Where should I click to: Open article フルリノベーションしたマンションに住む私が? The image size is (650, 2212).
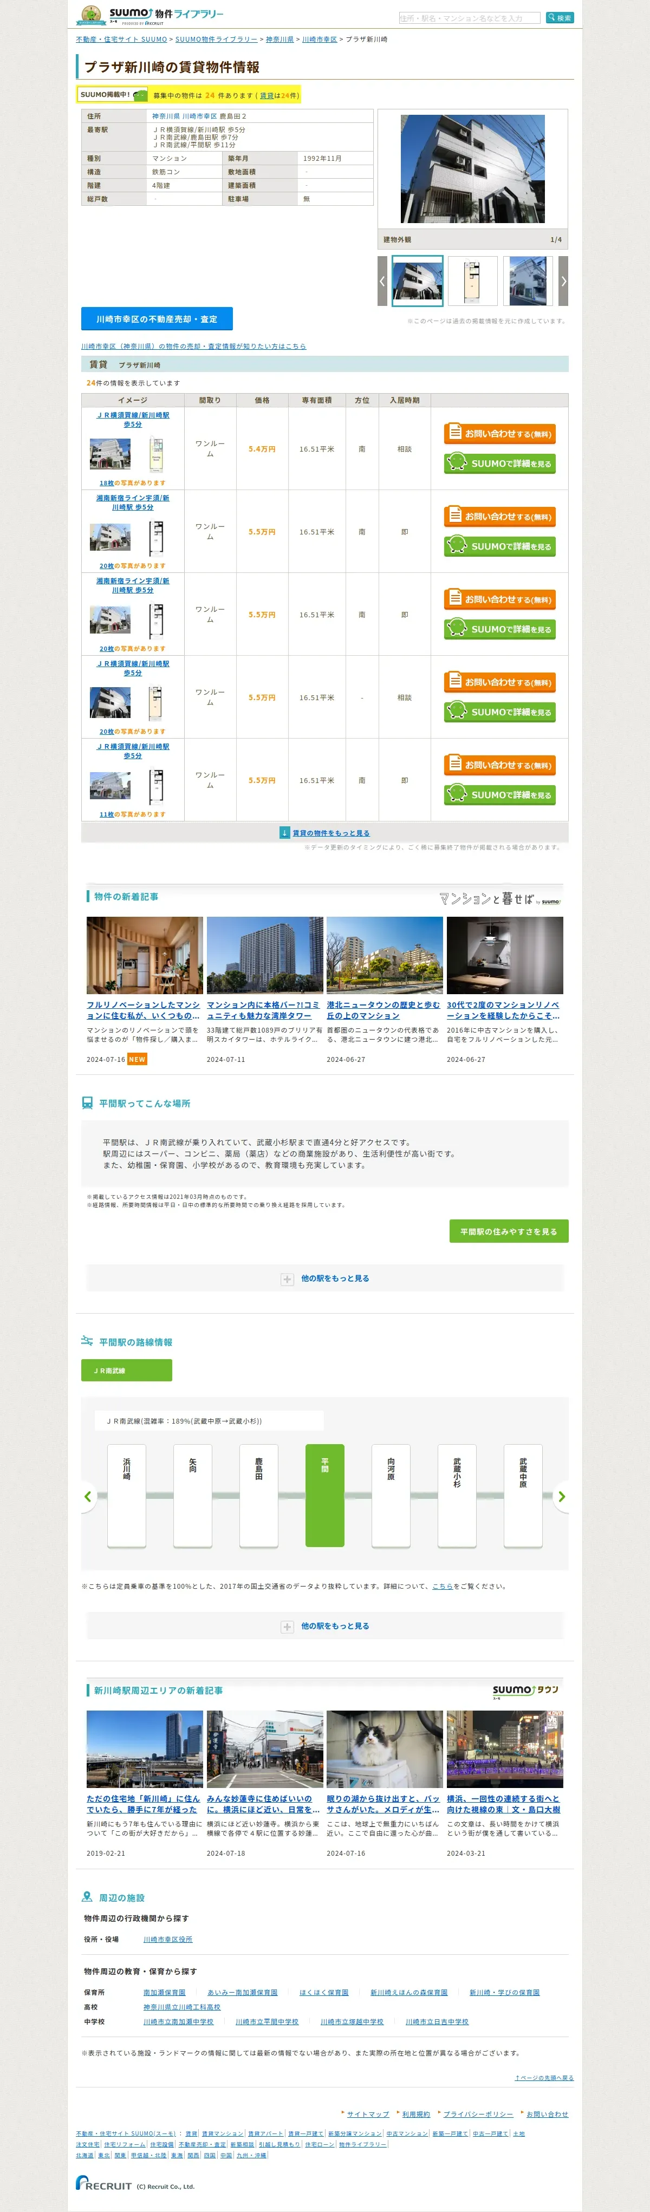click(x=144, y=1010)
